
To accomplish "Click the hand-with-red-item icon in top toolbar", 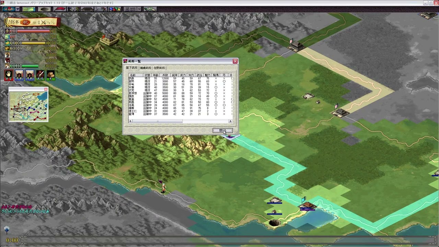I will [9, 9].
